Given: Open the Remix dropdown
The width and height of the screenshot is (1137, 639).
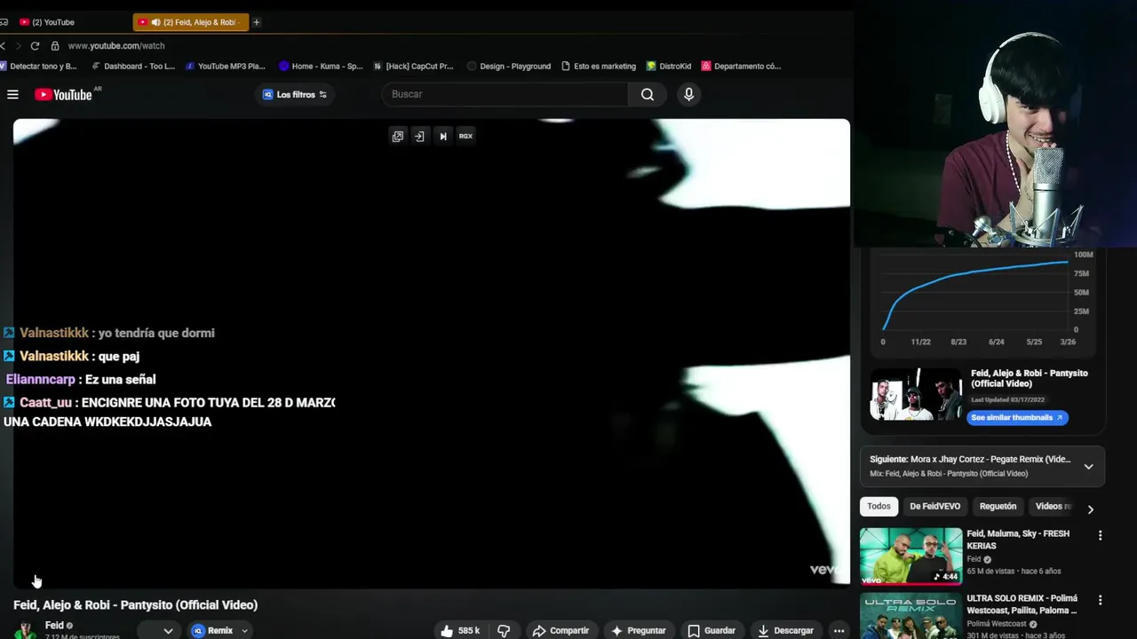Looking at the screenshot, I should coord(220,630).
